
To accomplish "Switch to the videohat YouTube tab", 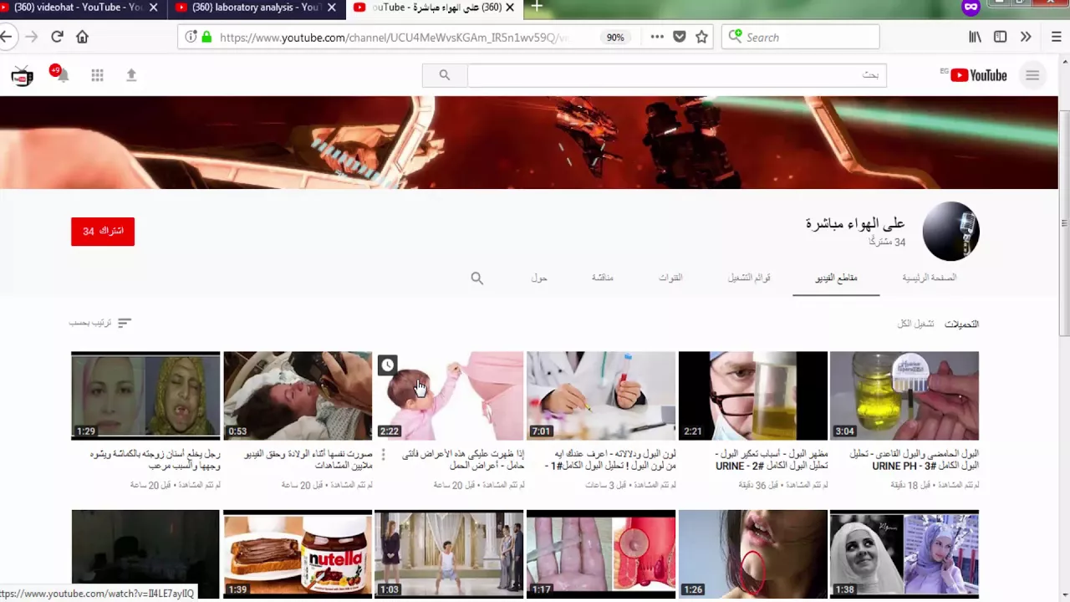I will coord(80,8).
